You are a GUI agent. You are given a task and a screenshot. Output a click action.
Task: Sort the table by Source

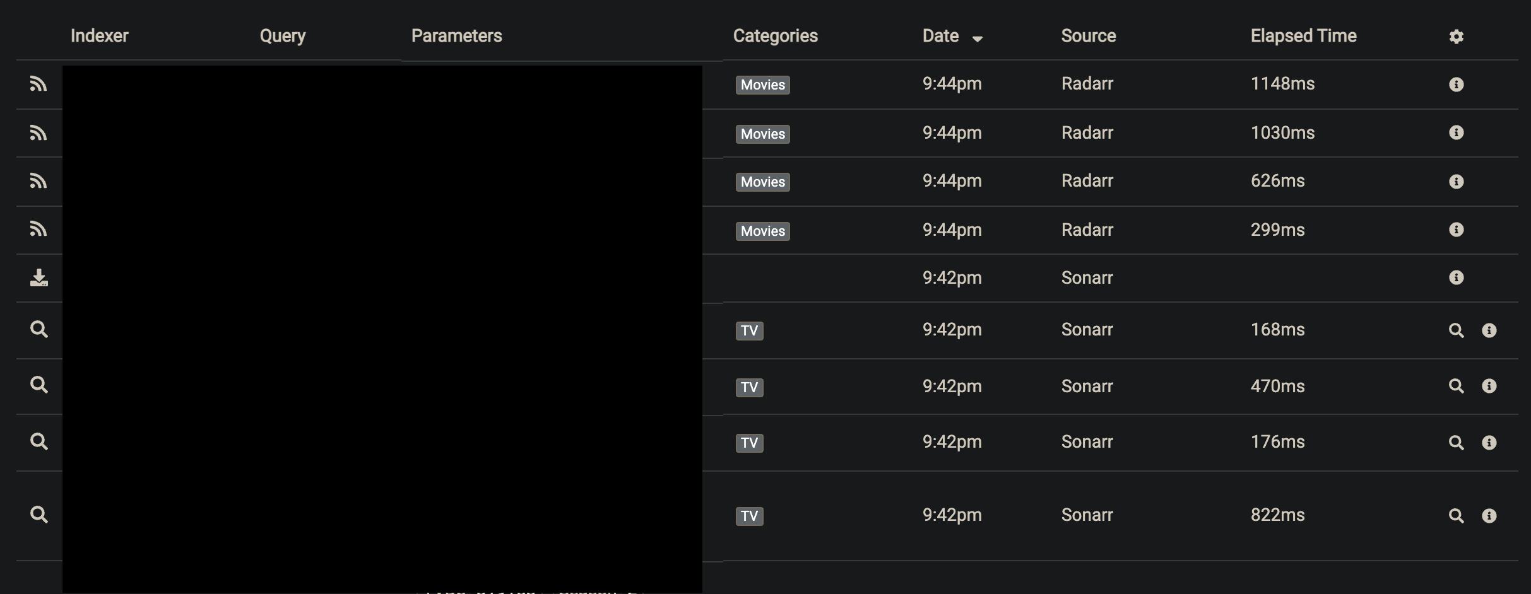coord(1088,36)
